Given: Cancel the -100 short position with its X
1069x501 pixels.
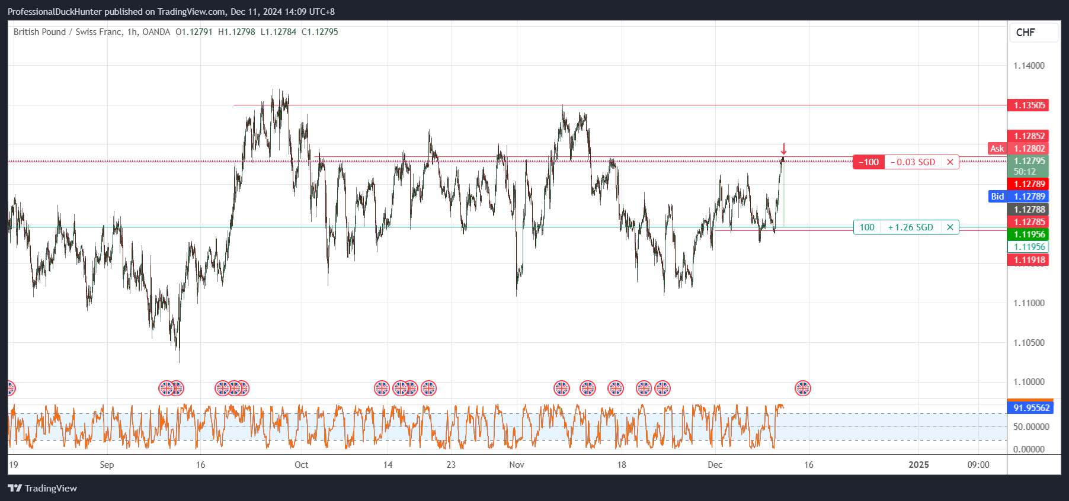Looking at the screenshot, I should pos(950,162).
